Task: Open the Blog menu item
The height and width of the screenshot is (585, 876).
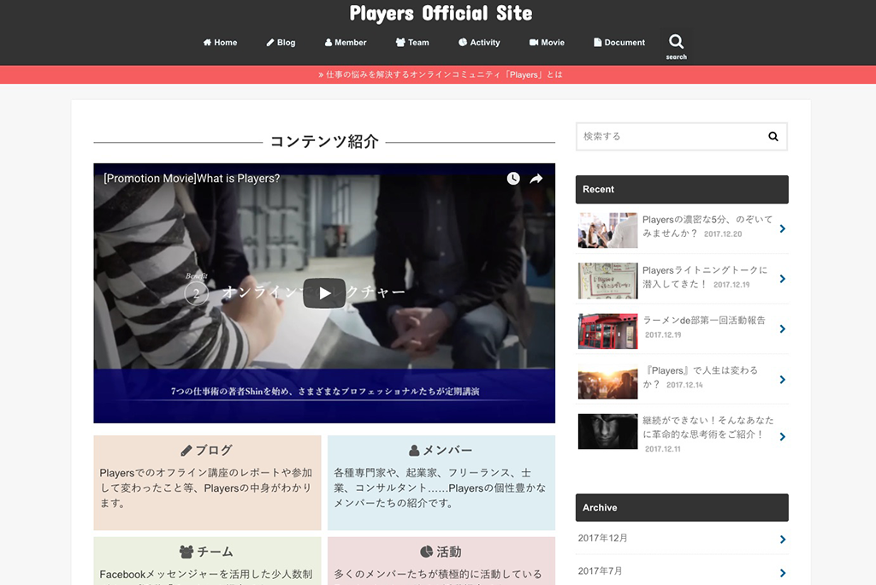Action: 281,43
